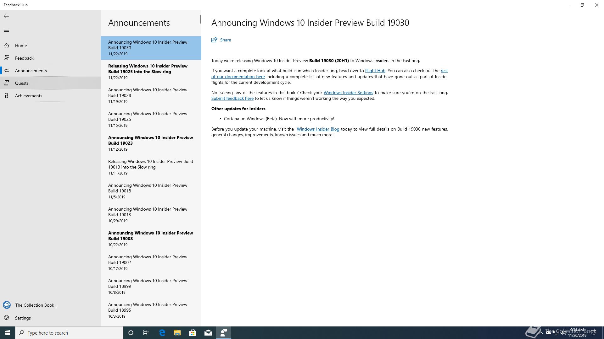
Task: Open Task View on the taskbar
Action: [x=146, y=333]
